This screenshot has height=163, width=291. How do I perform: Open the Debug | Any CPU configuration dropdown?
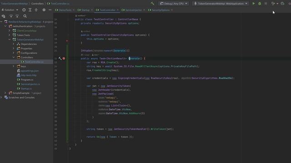coord(174,4)
